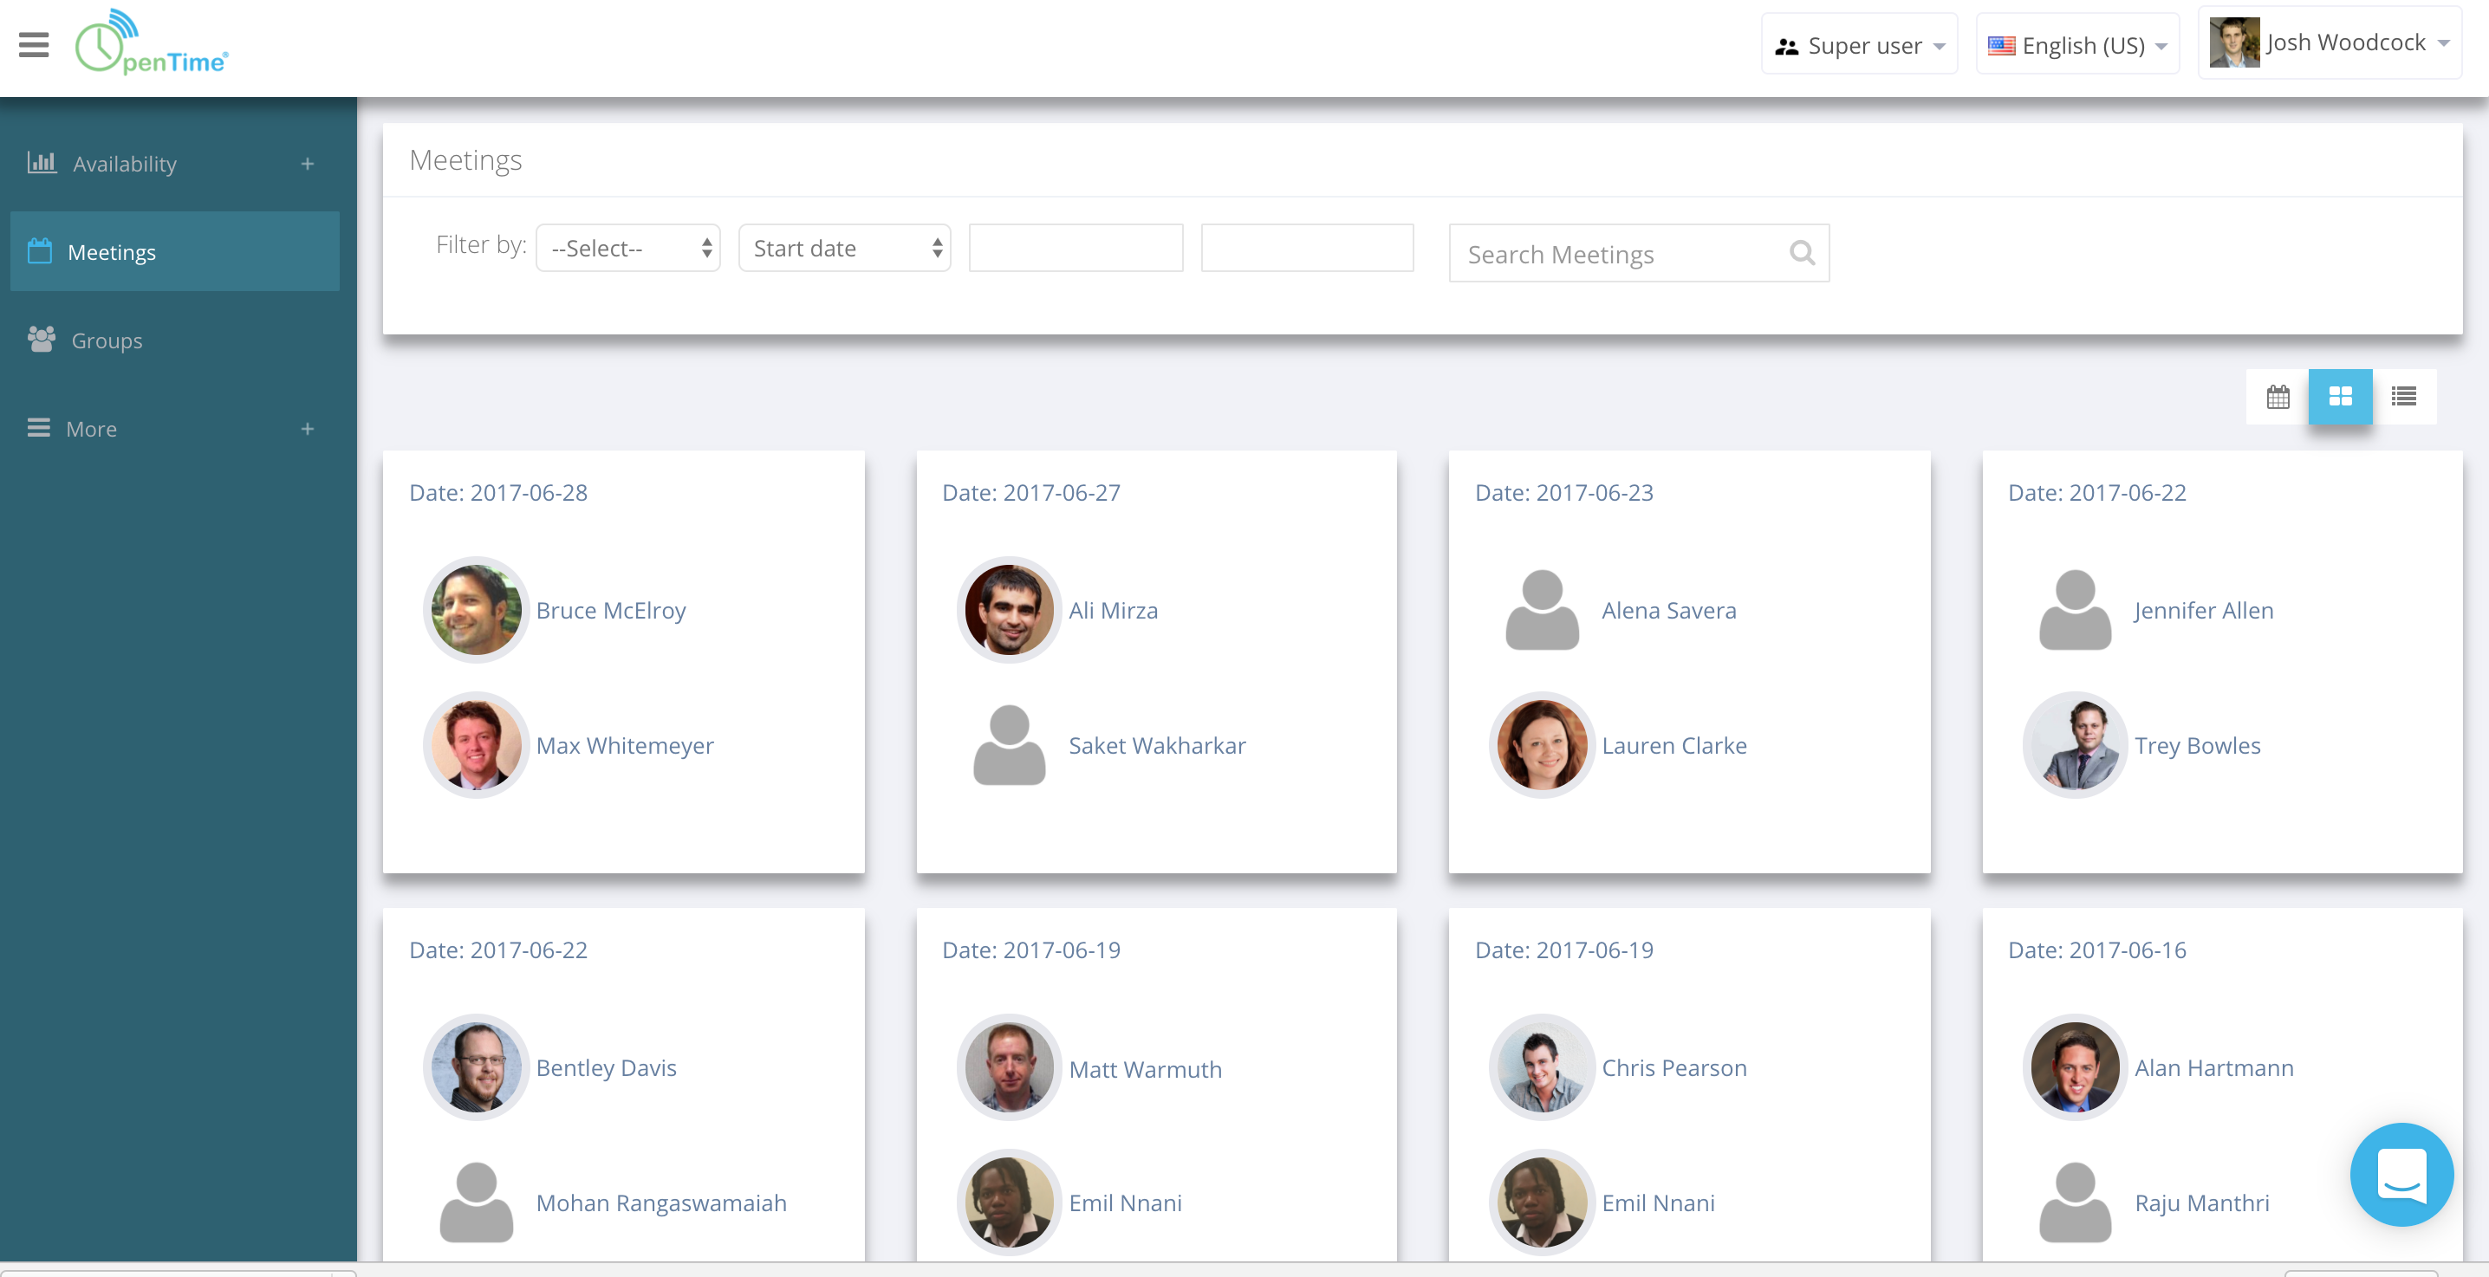Screen dimensions: 2489x1277
Task: Open the Availability sidebar item
Action: pos(125,165)
